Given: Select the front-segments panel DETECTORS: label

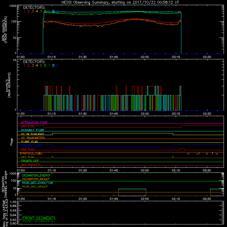Looking at the screenshot, I should coord(34,8).
